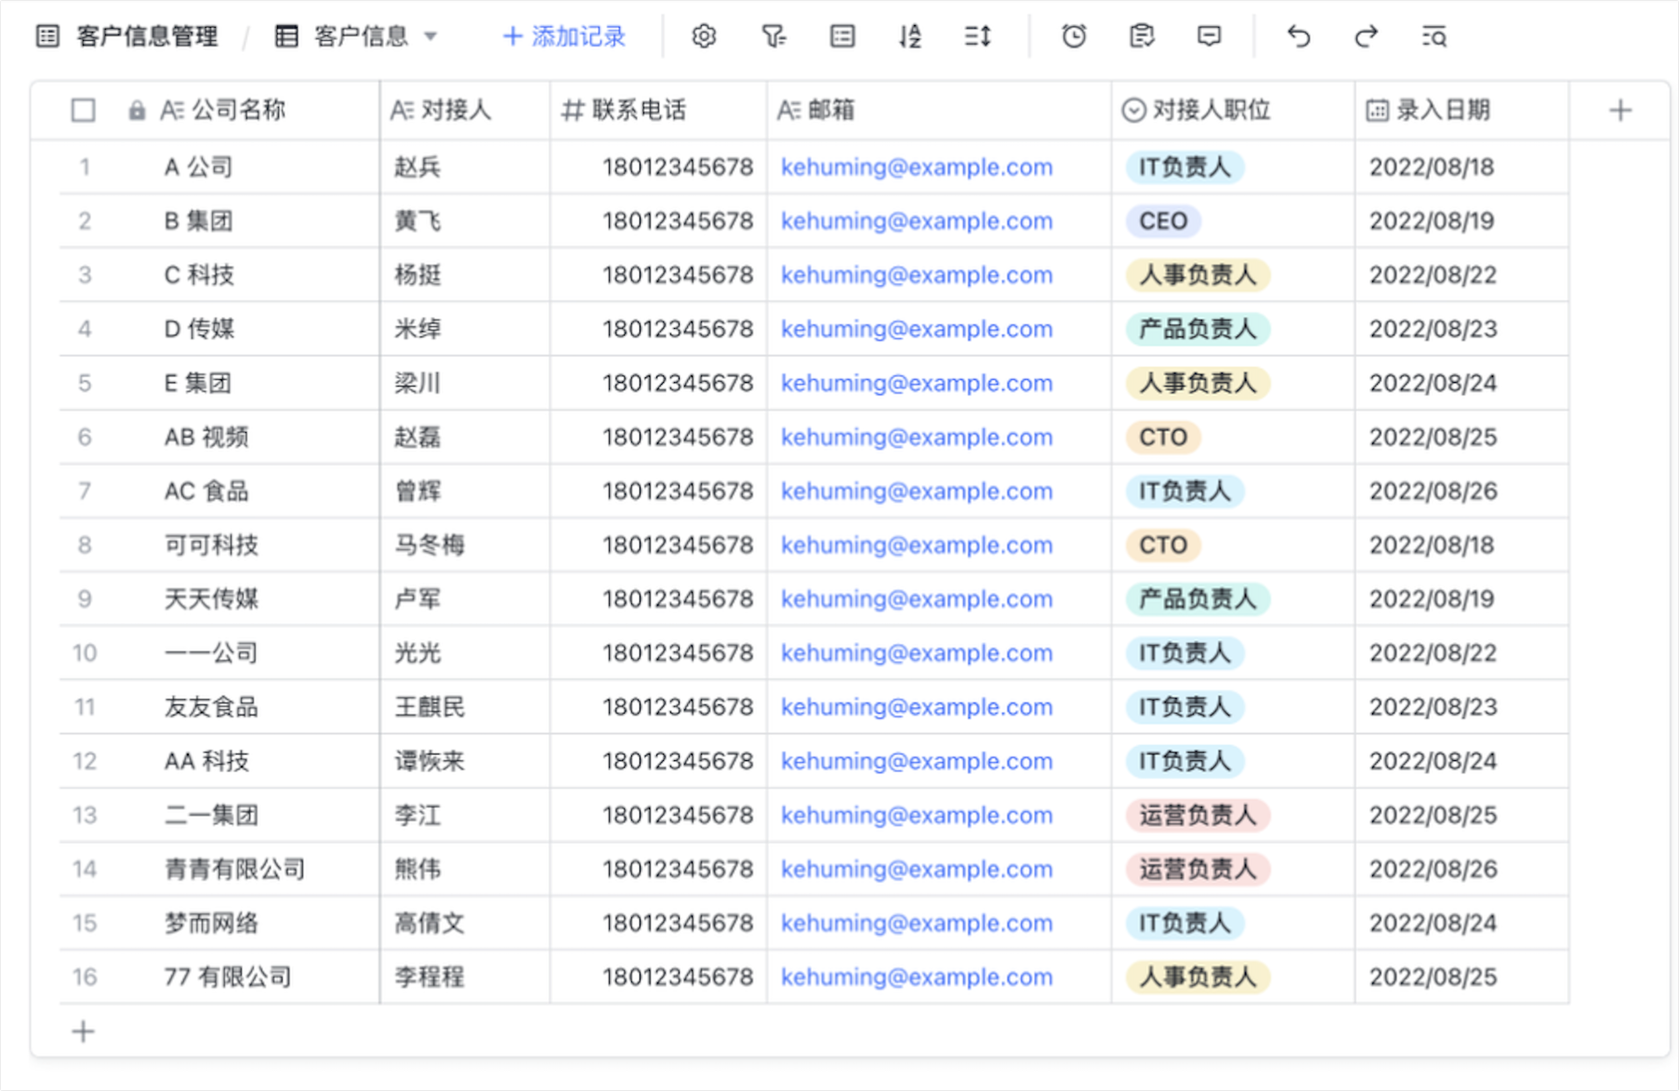The height and width of the screenshot is (1091, 1679).
Task: Open email link in 可可科技 row
Action: [x=917, y=545]
